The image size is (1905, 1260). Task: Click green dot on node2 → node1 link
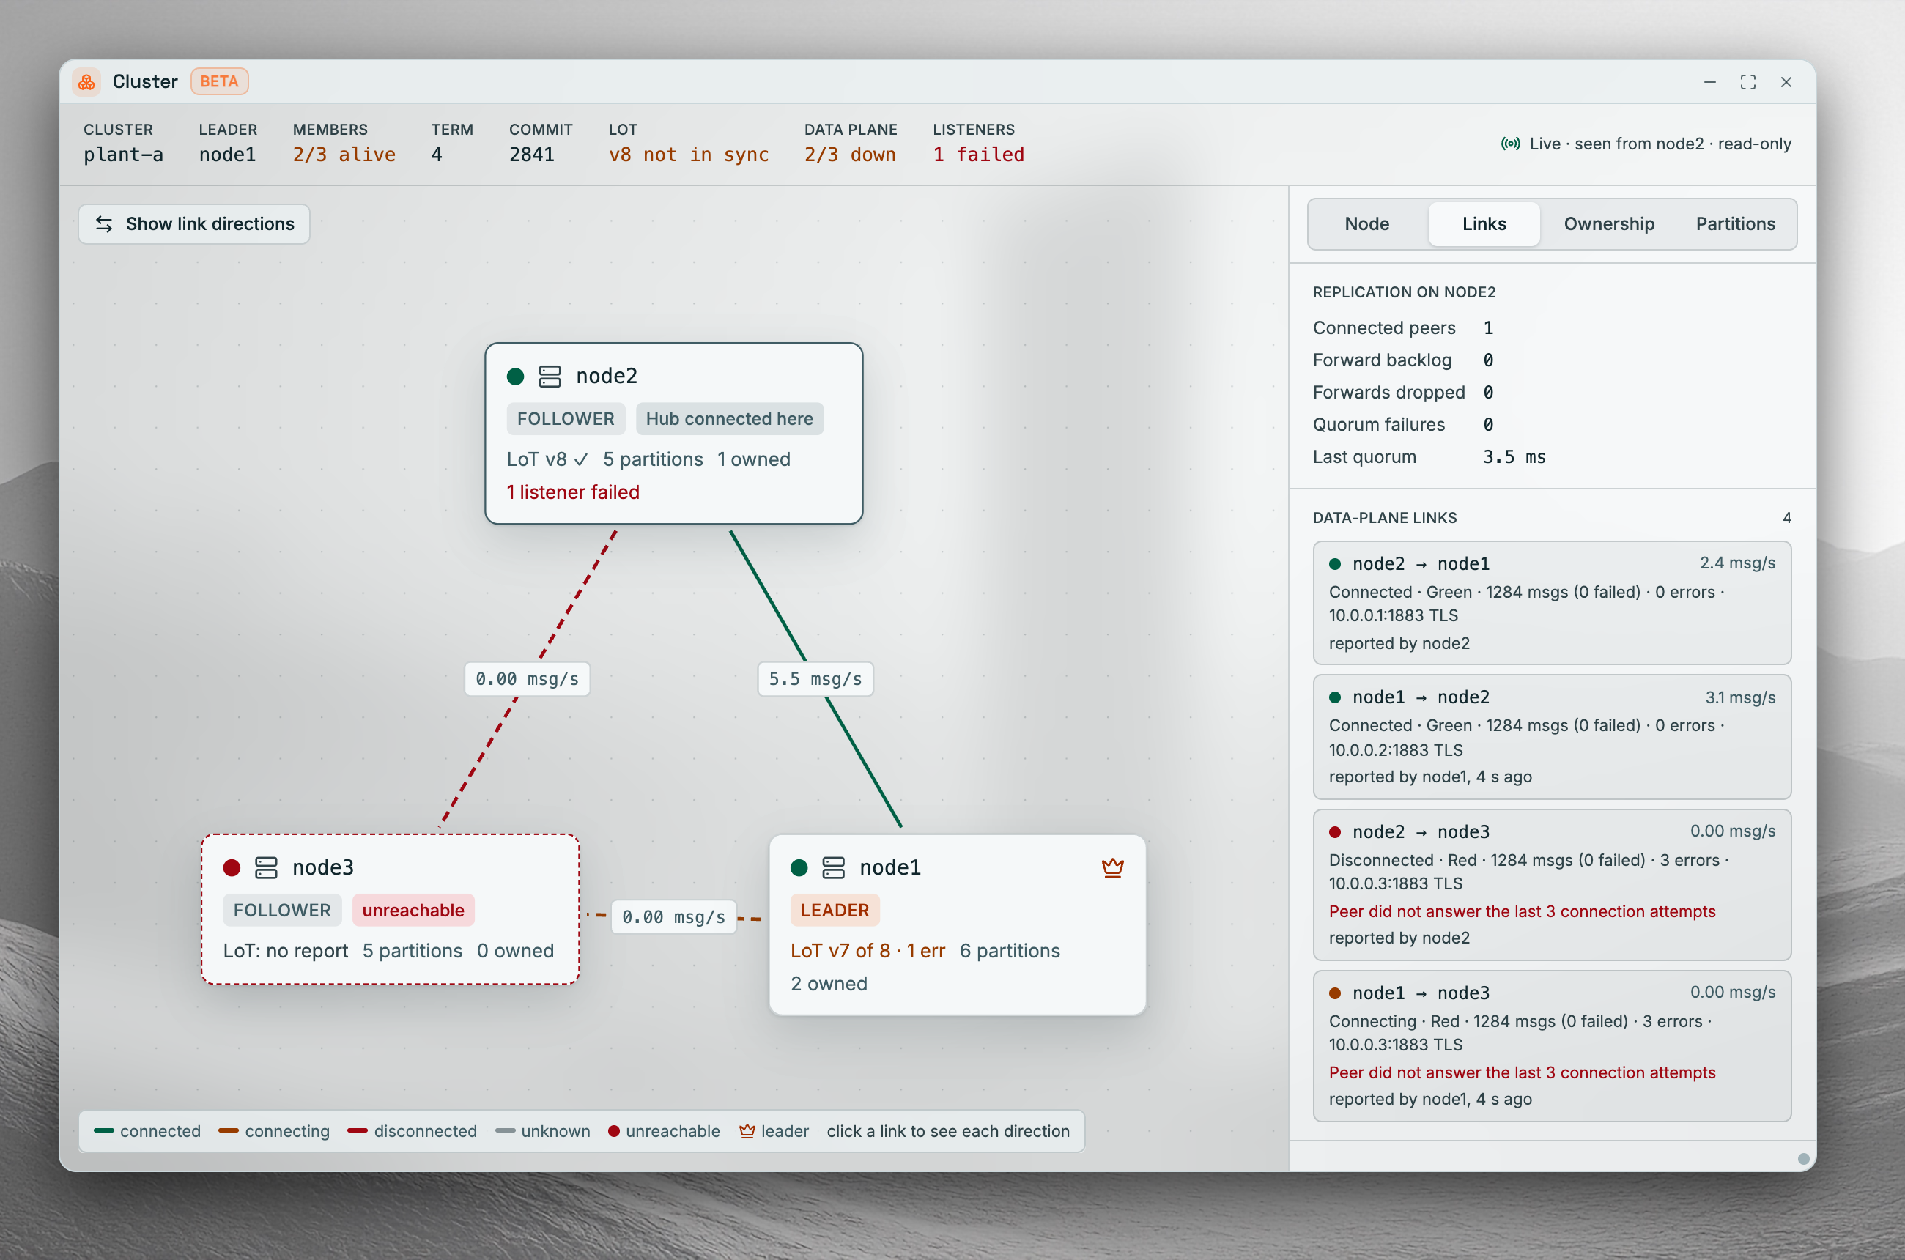pyautogui.click(x=1335, y=564)
